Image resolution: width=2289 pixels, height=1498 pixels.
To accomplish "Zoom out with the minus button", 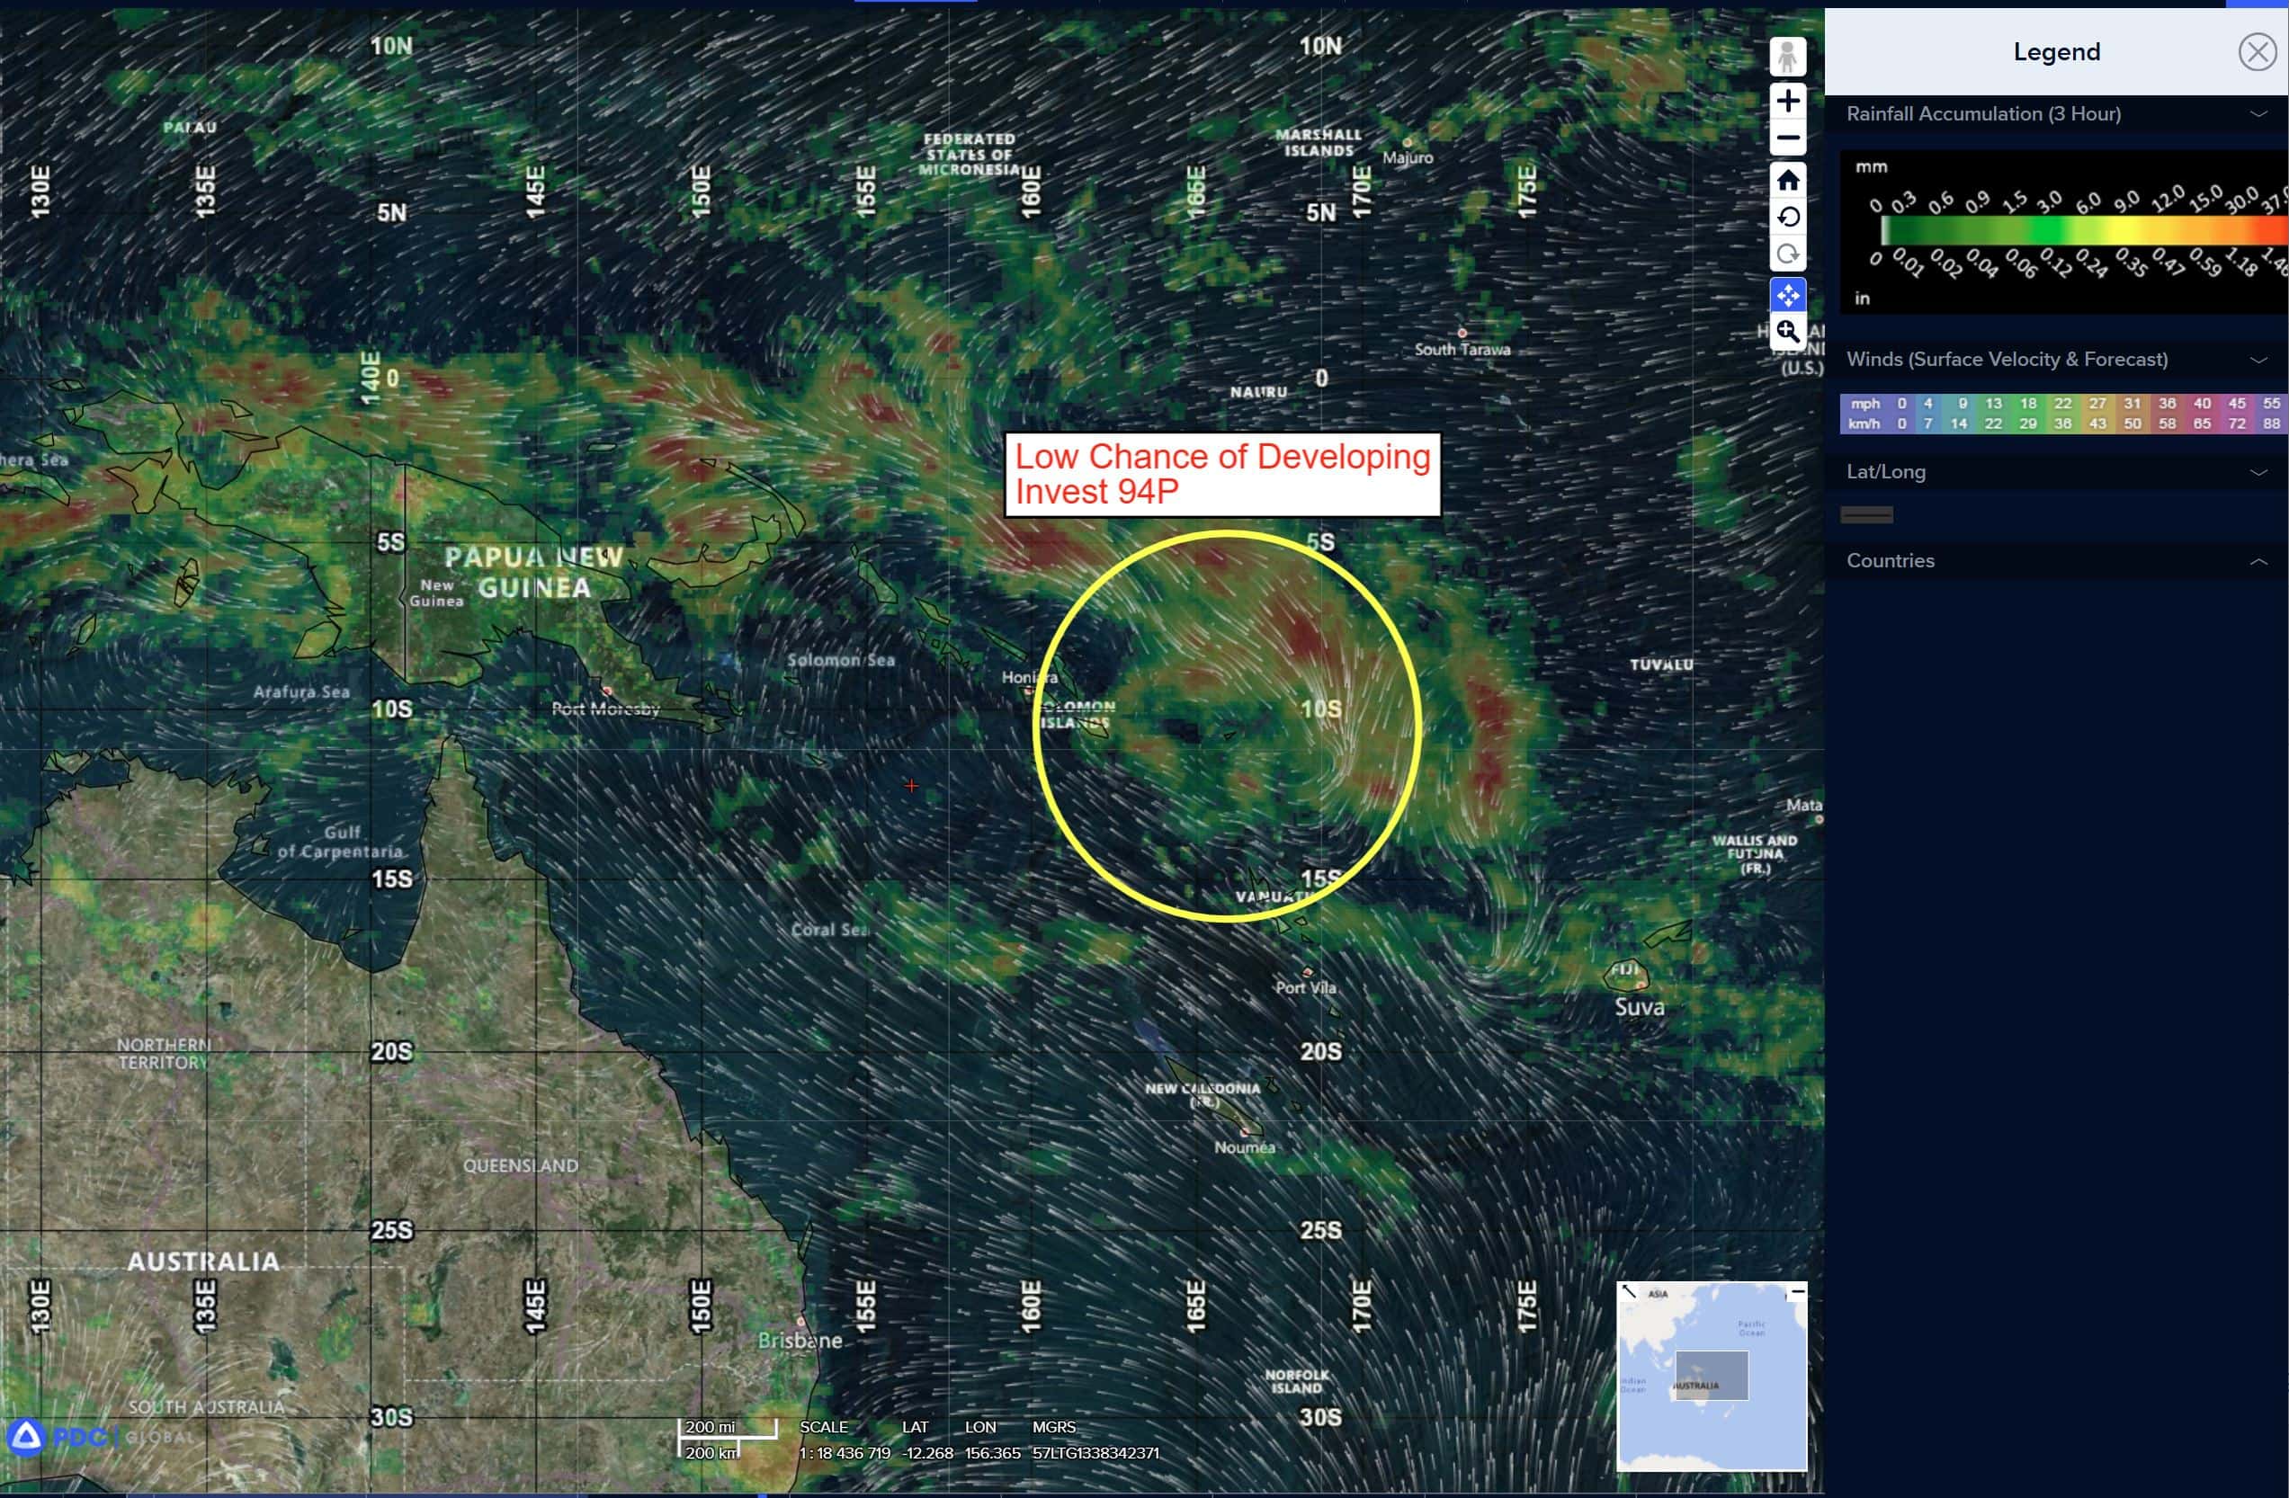I will pos(1787,138).
